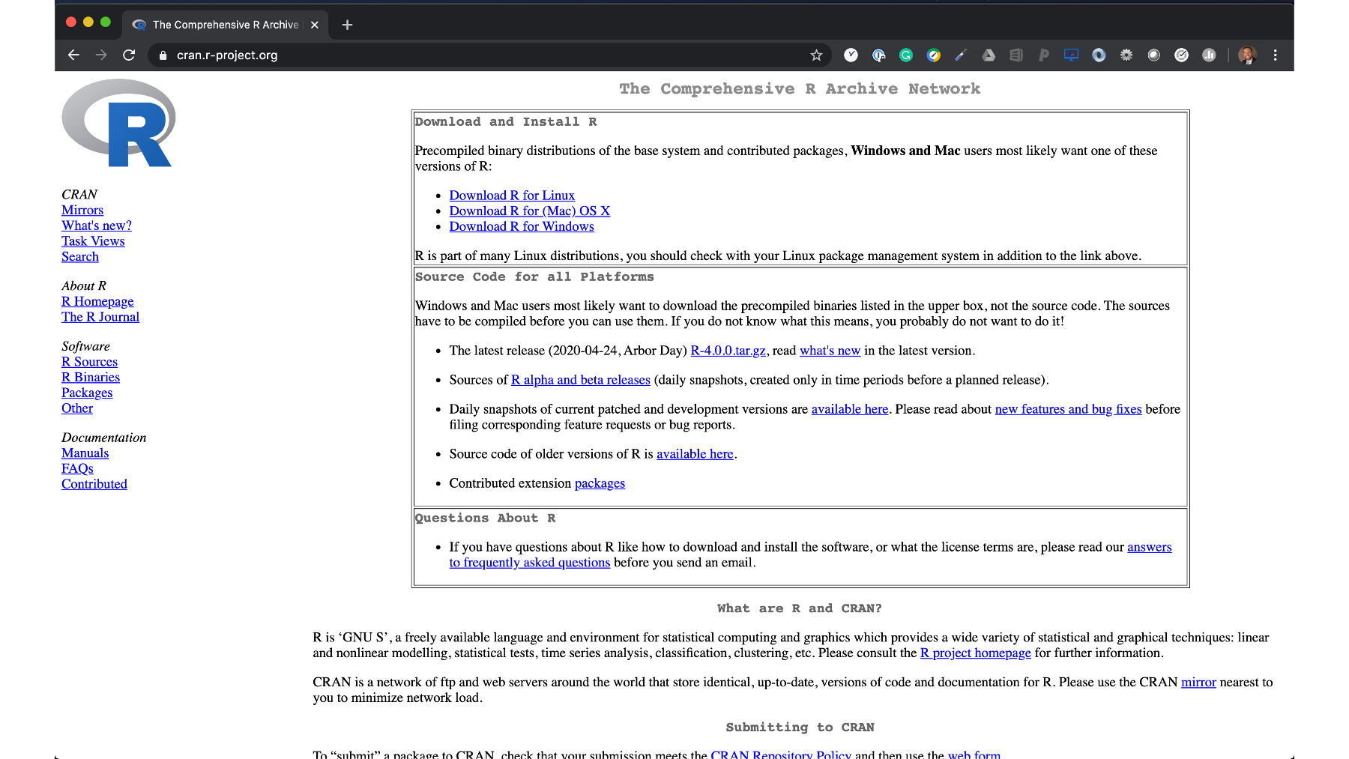Image resolution: width=1349 pixels, height=759 pixels.
Task: Open Contributed documentation link
Action: click(94, 484)
